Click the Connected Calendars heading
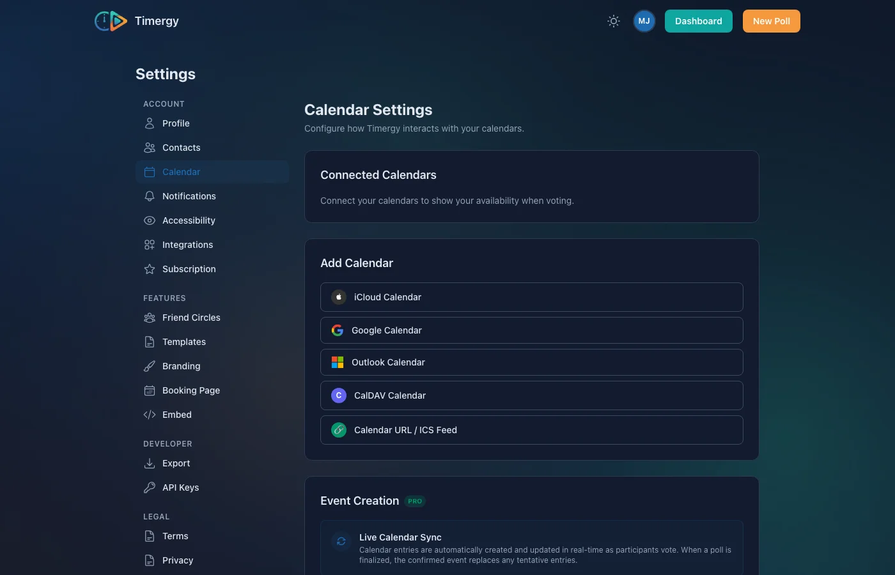The image size is (895, 575). click(378, 175)
